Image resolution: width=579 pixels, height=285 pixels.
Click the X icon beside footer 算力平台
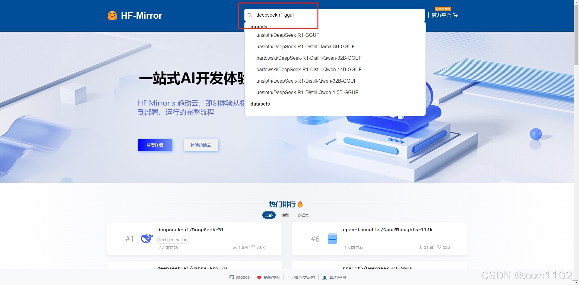tap(324, 277)
